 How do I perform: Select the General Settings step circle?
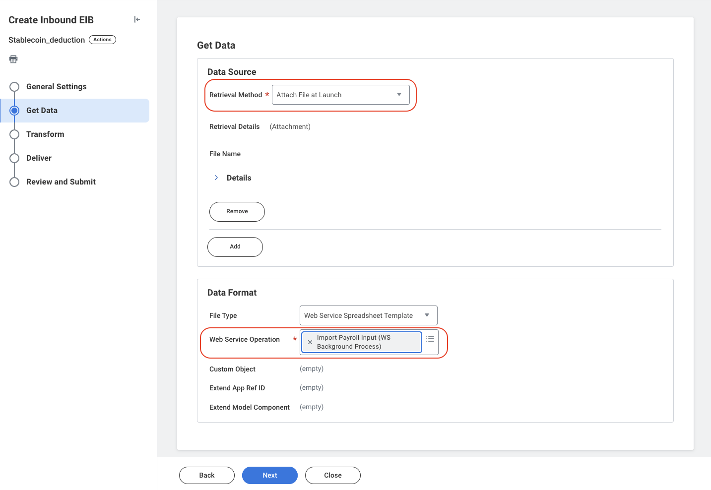pos(14,87)
